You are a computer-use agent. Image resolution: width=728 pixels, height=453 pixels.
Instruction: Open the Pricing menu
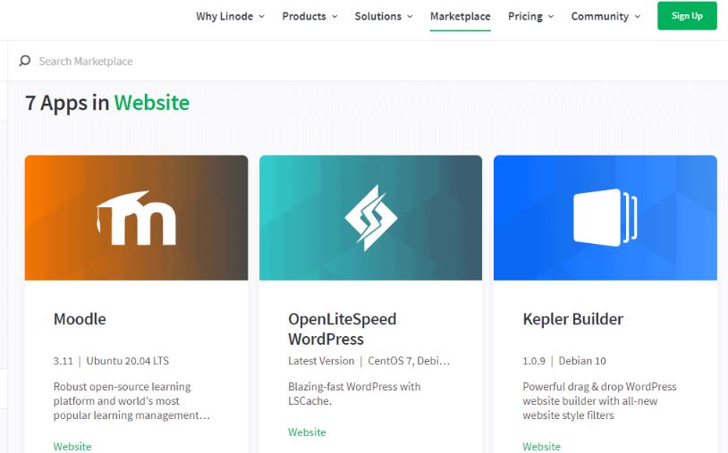pyautogui.click(x=525, y=16)
